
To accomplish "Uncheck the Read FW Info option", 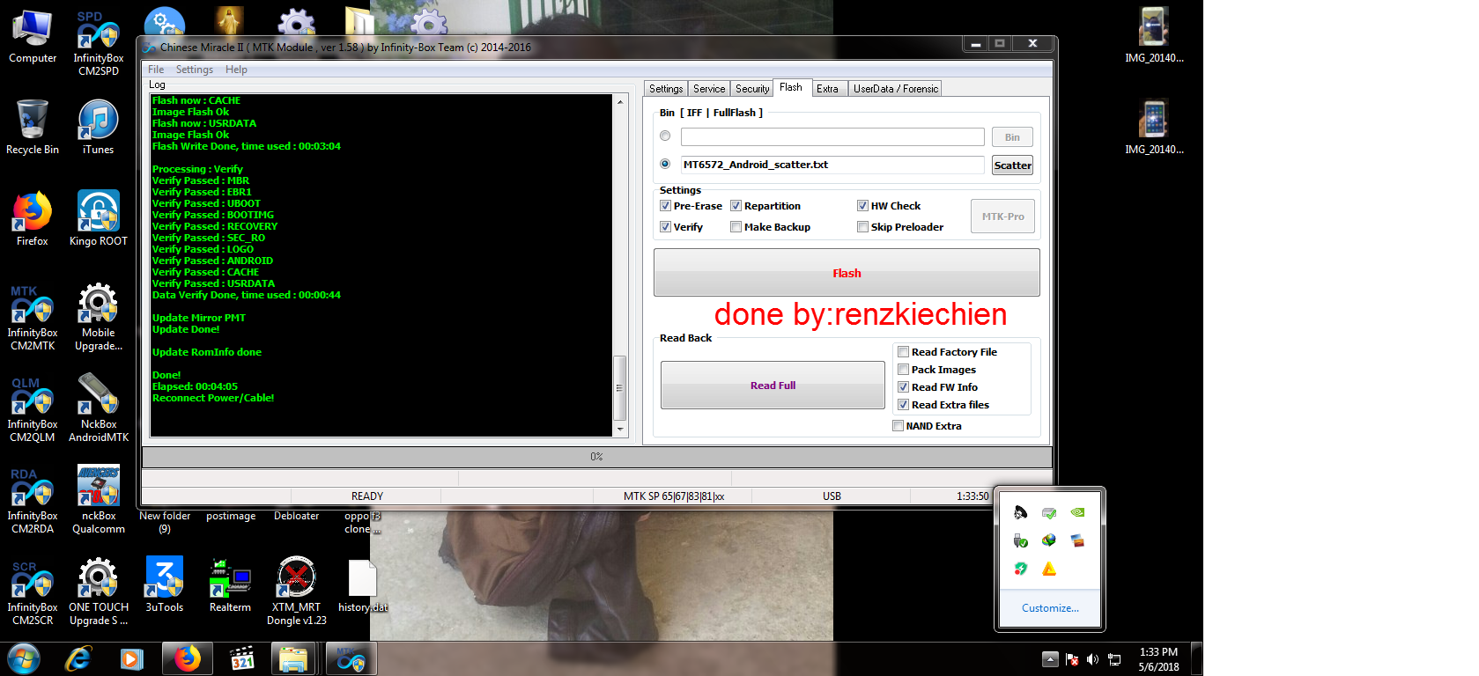I will (904, 387).
